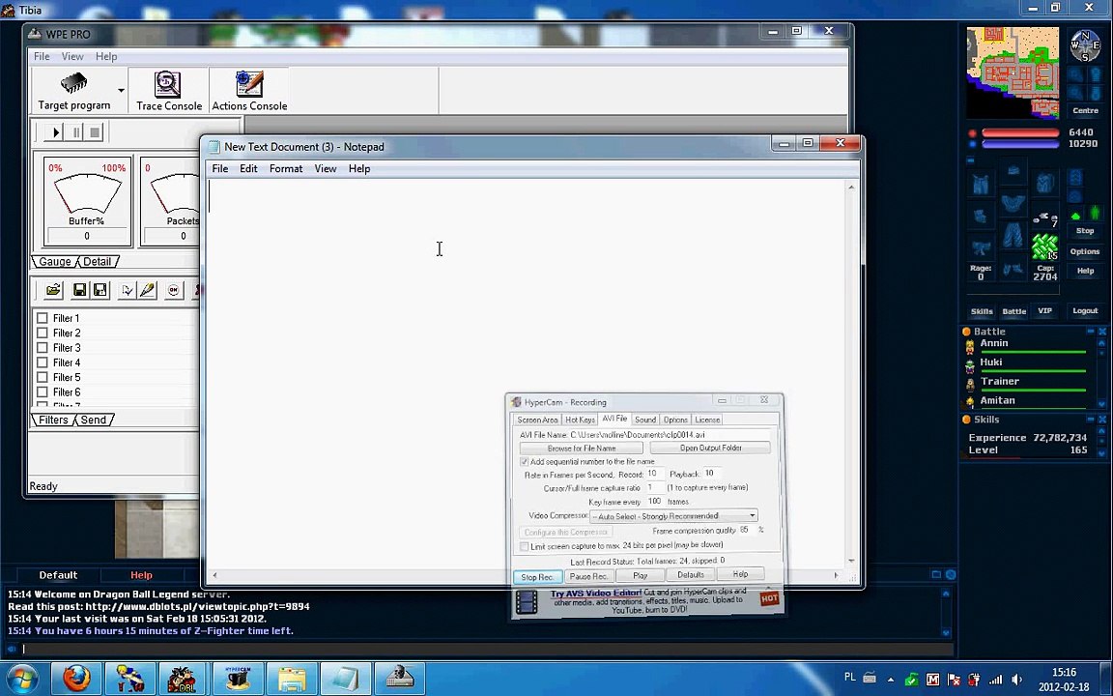
Task: Select Trainer in the Battle list
Action: [1026, 384]
